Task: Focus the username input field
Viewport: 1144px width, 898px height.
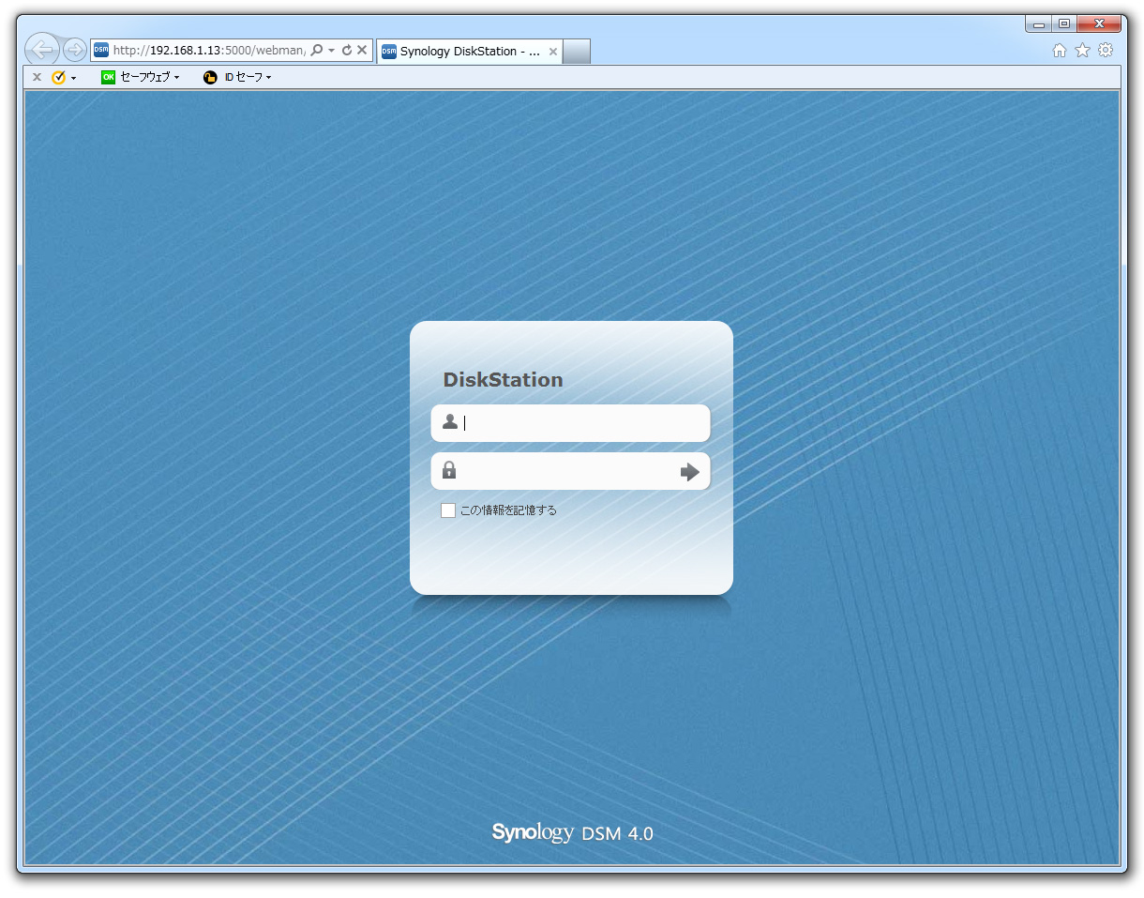Action: pos(570,423)
